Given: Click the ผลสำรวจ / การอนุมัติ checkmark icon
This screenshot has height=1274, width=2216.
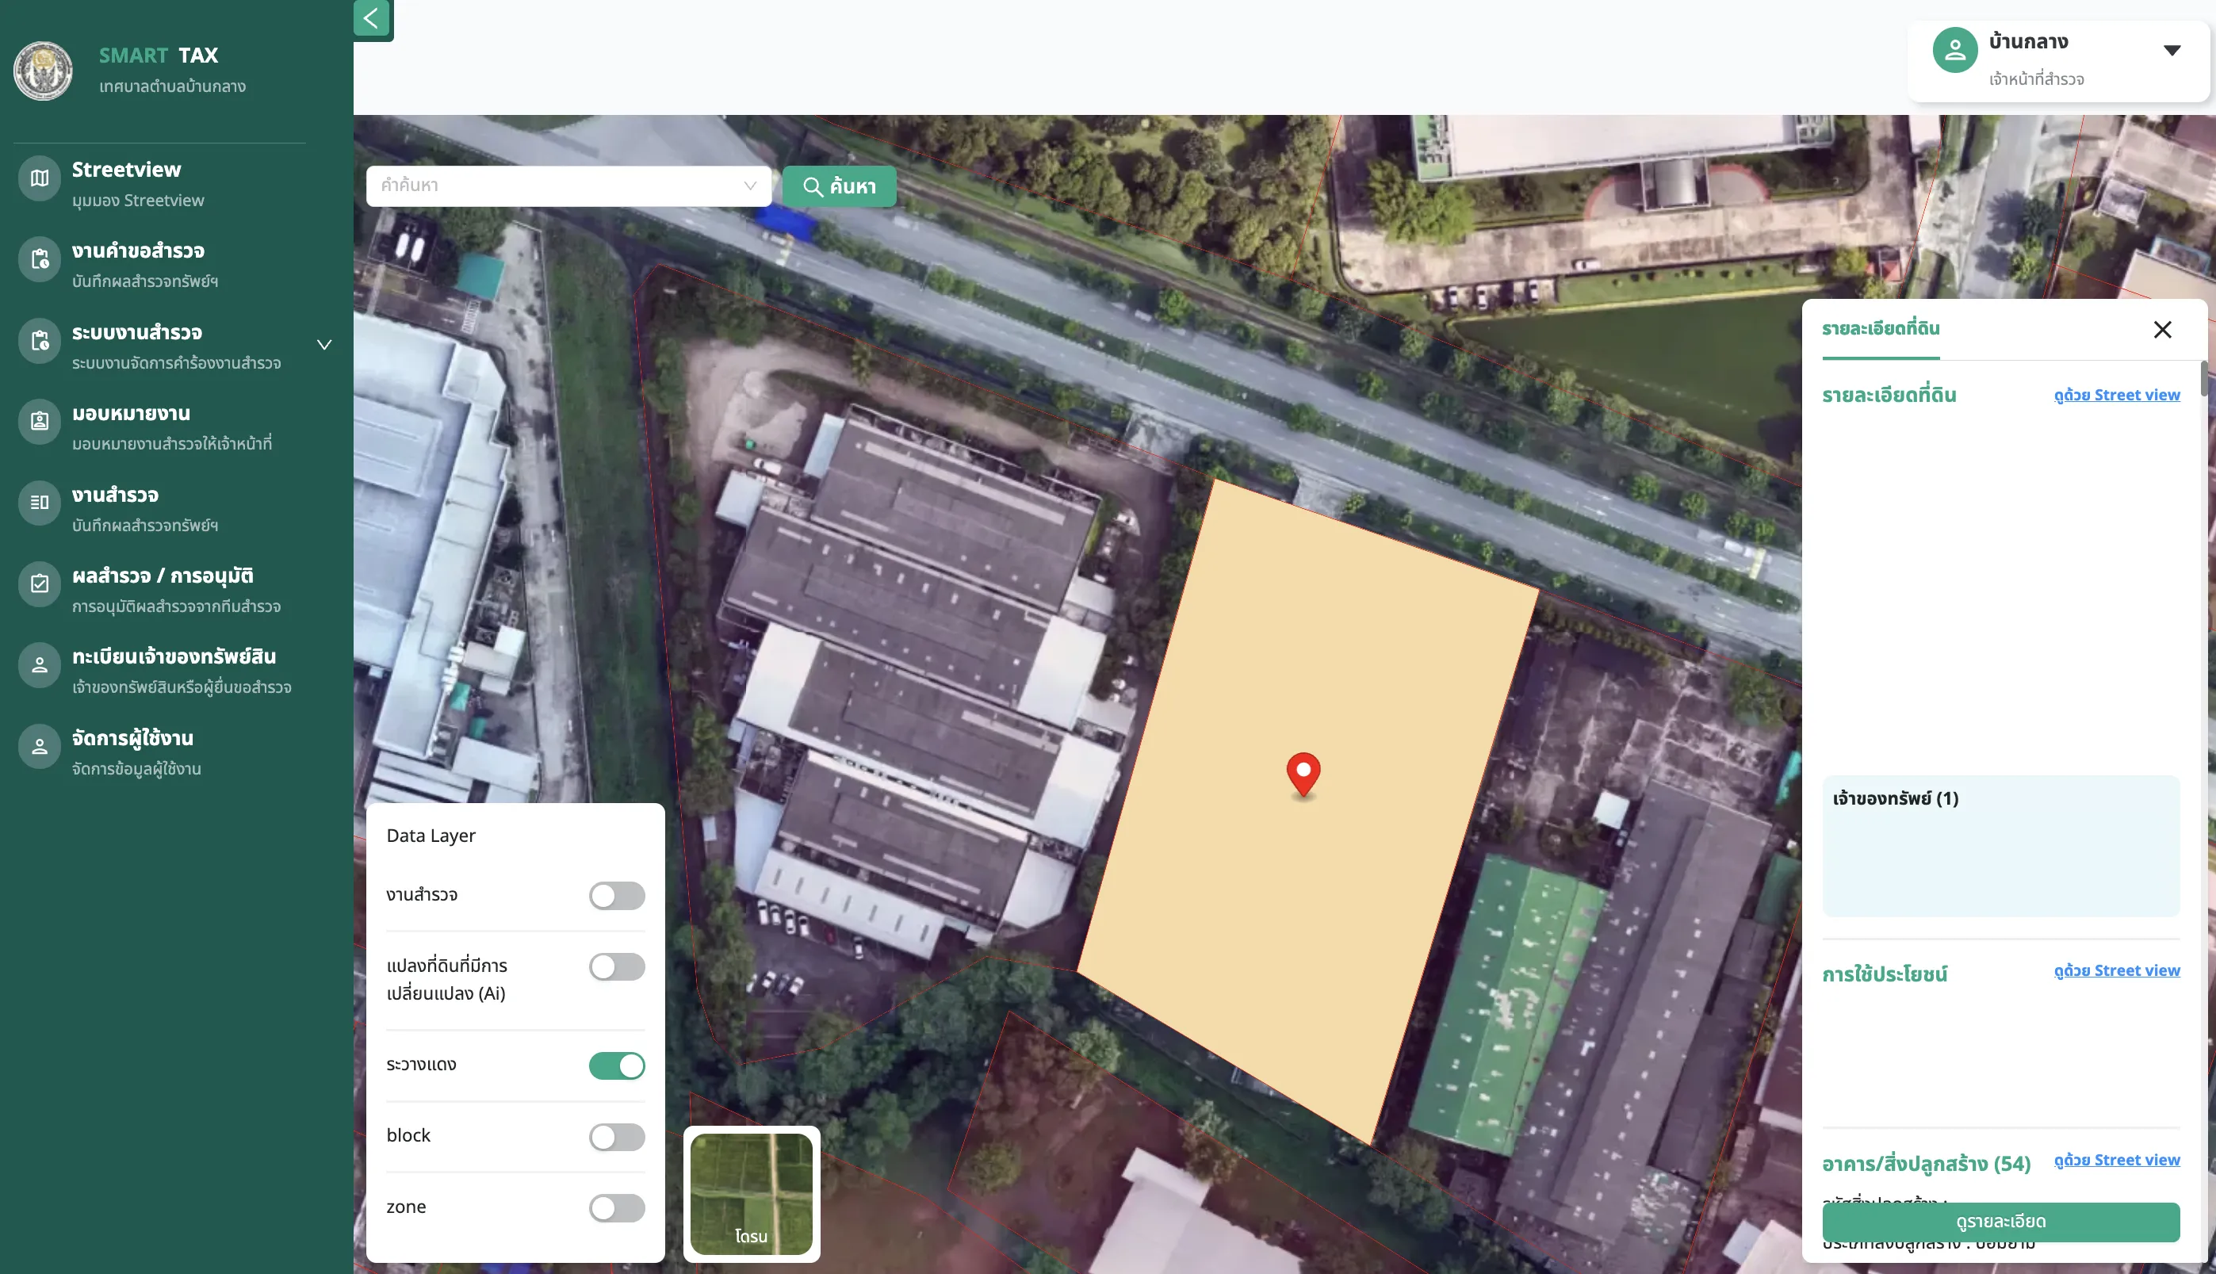Looking at the screenshot, I should click(x=40, y=584).
